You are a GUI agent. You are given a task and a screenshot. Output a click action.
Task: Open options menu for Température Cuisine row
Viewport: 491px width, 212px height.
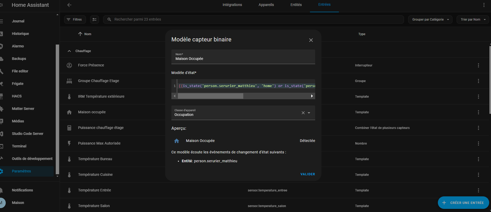click(478, 175)
